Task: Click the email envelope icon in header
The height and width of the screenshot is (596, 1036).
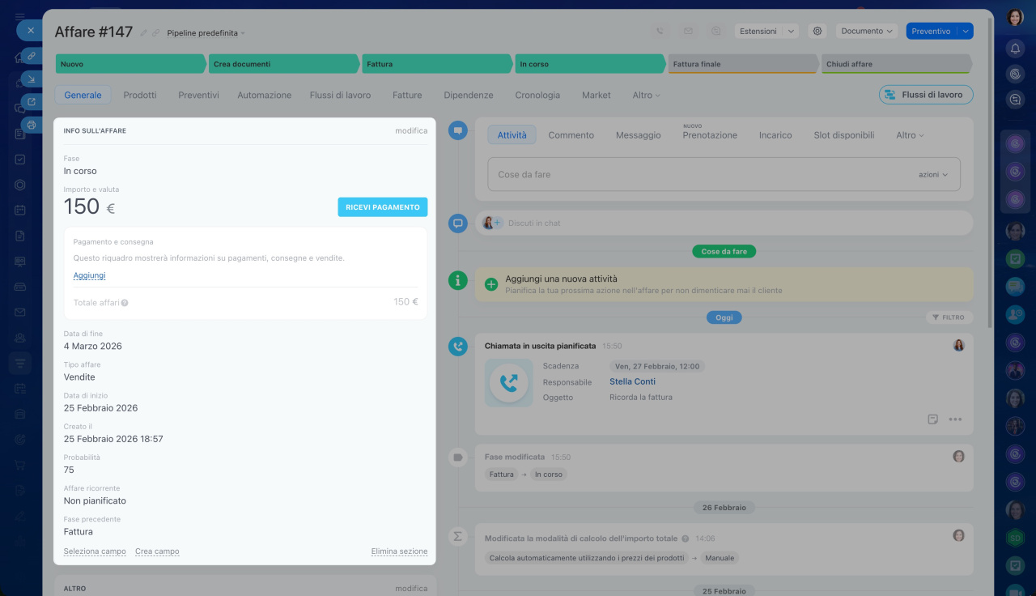Action: (688, 32)
